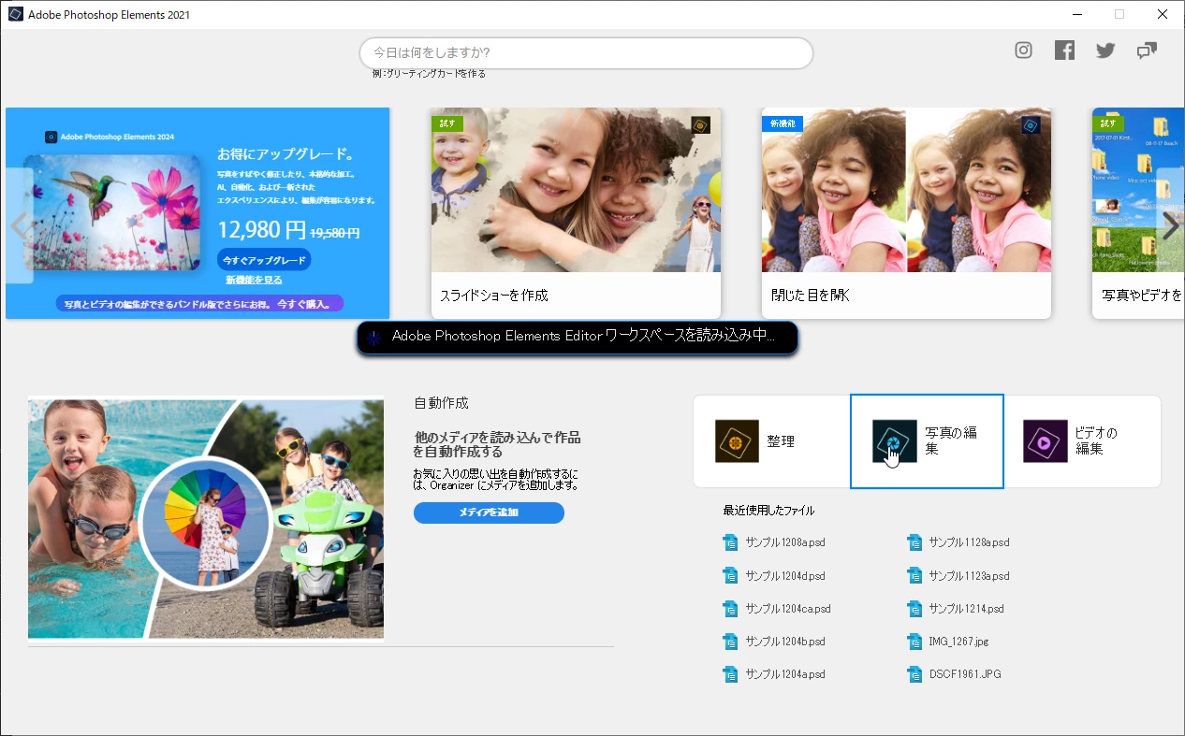
Task: Click file icon next to サンプル1128a.psd
Action: pos(914,542)
